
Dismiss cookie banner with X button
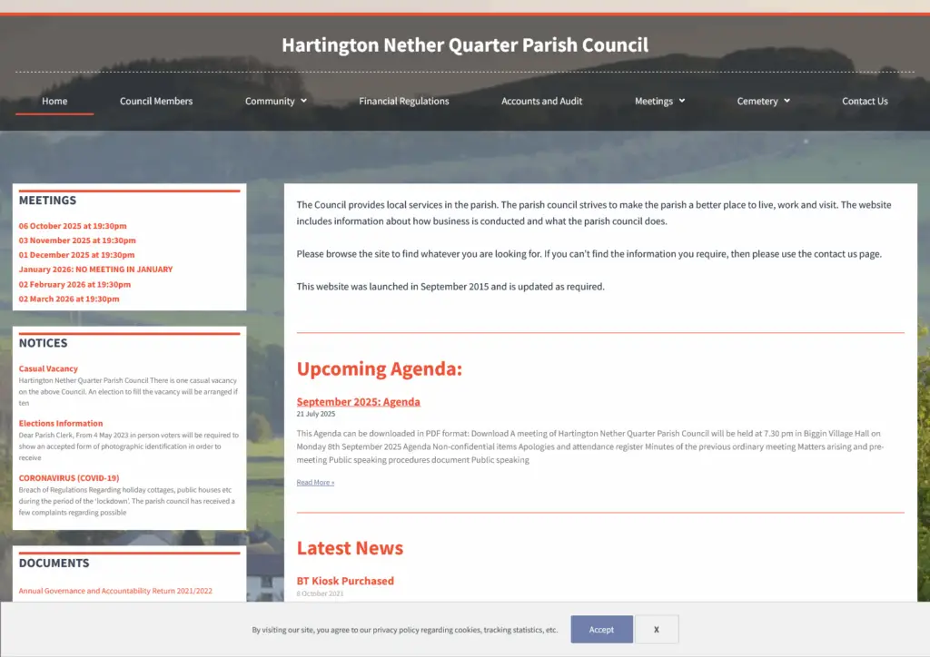point(656,629)
